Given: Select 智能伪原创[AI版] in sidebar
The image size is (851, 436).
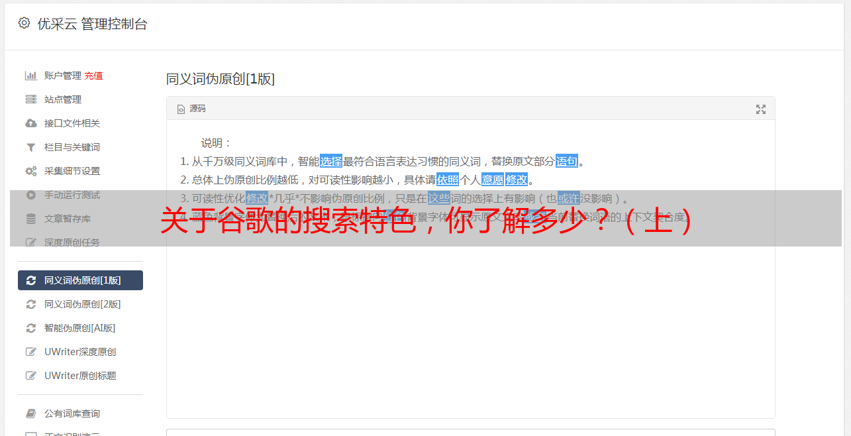Looking at the screenshot, I should click(x=80, y=328).
